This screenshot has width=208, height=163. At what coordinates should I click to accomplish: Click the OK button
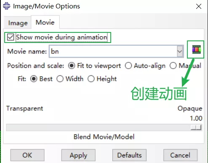(27, 155)
